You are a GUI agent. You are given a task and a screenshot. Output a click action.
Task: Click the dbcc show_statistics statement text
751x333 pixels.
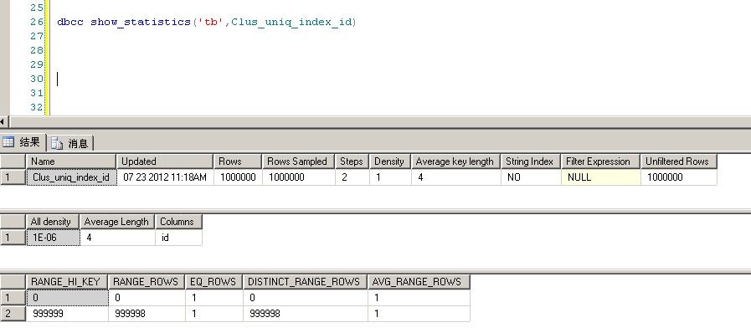[x=207, y=22]
